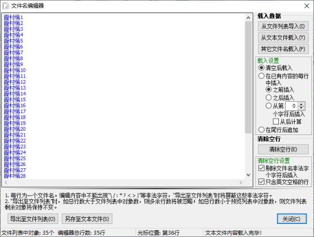Click the vertical scrollbar down arrow
Screen dimensions: 314x237
[248, 175]
